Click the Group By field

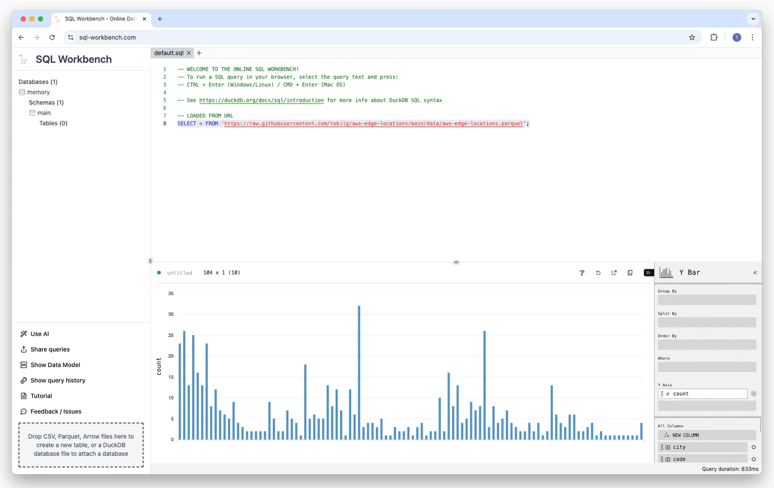click(707, 300)
